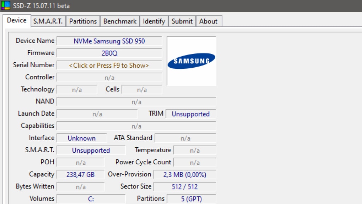
Task: Click the Serial Number label
Action: click(x=34, y=65)
